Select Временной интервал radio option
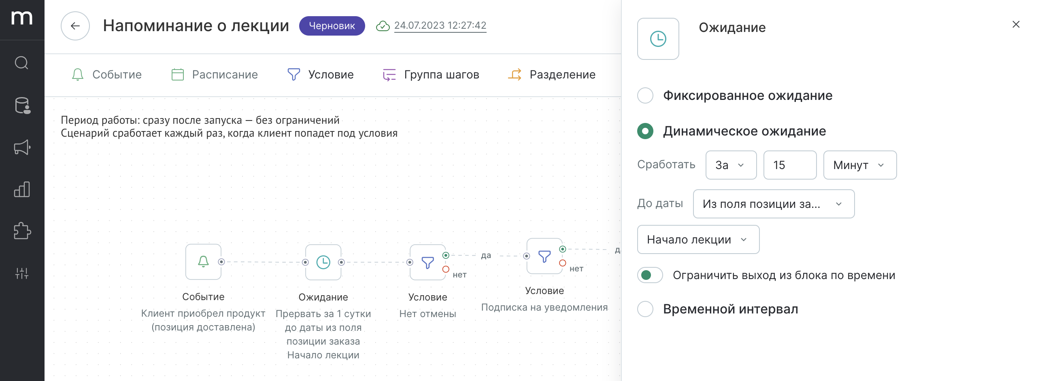This screenshot has width=1042, height=381. click(645, 309)
